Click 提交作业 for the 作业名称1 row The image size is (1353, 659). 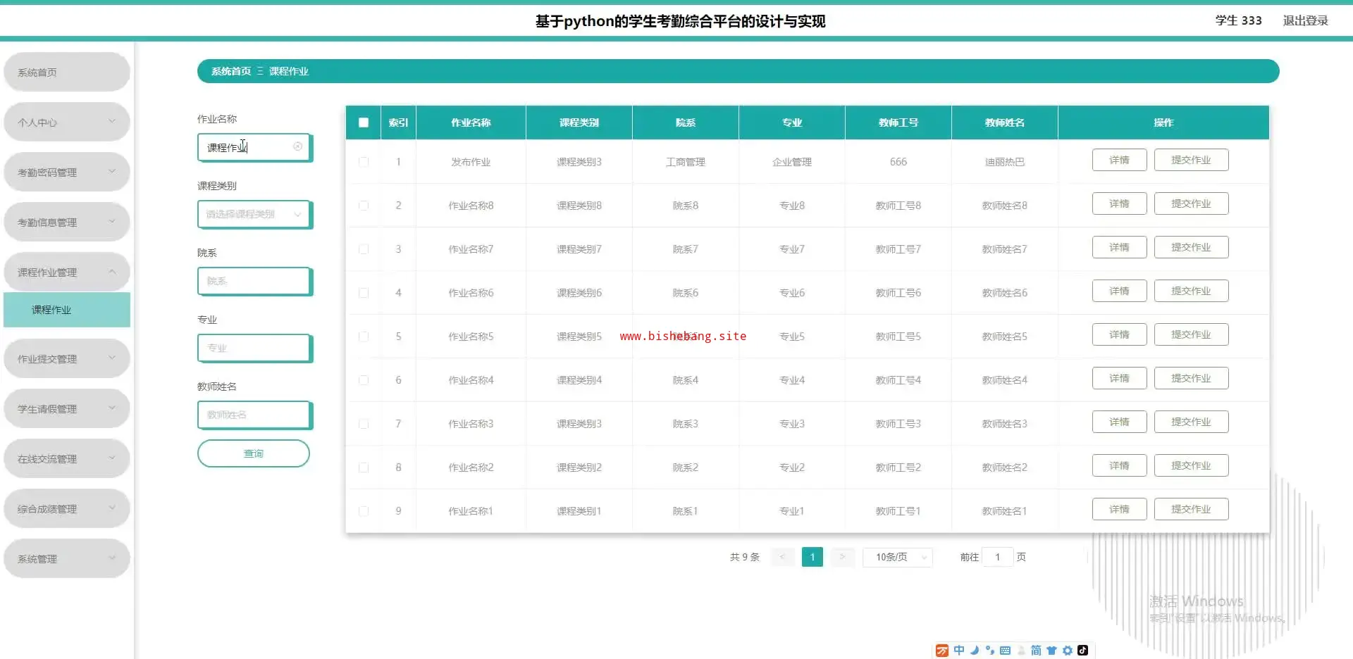pos(1191,509)
